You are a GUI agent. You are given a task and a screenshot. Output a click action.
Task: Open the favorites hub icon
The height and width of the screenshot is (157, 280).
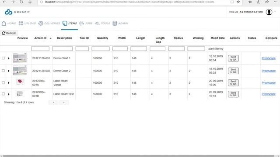[x=250, y=2]
